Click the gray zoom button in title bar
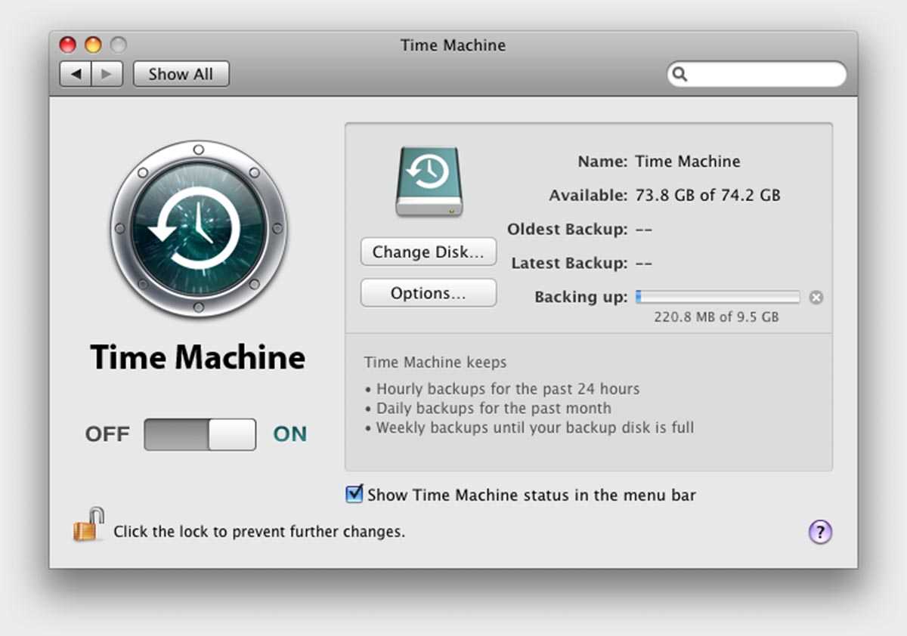Screen dimensions: 907x636 point(118,45)
